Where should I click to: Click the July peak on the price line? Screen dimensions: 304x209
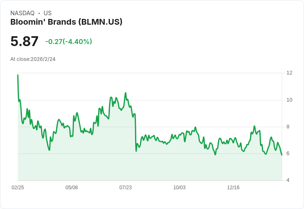[x=126, y=93]
